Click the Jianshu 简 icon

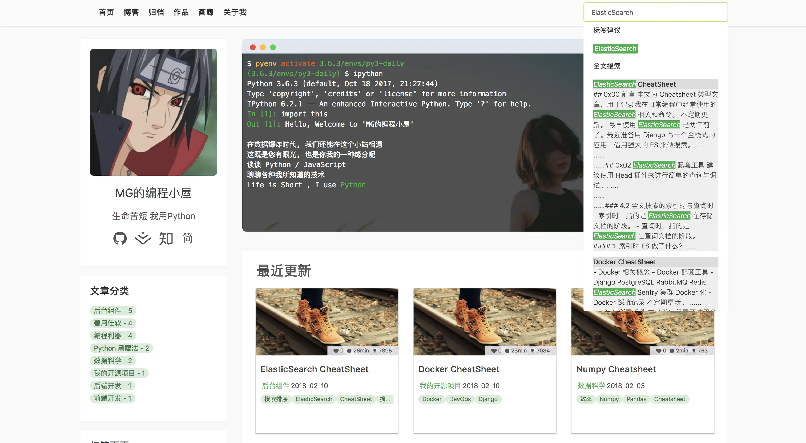pyautogui.click(x=187, y=238)
